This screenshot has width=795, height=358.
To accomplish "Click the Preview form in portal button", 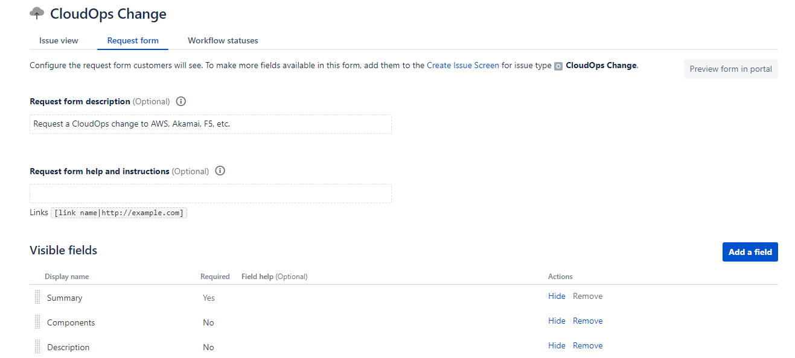I will [x=730, y=69].
